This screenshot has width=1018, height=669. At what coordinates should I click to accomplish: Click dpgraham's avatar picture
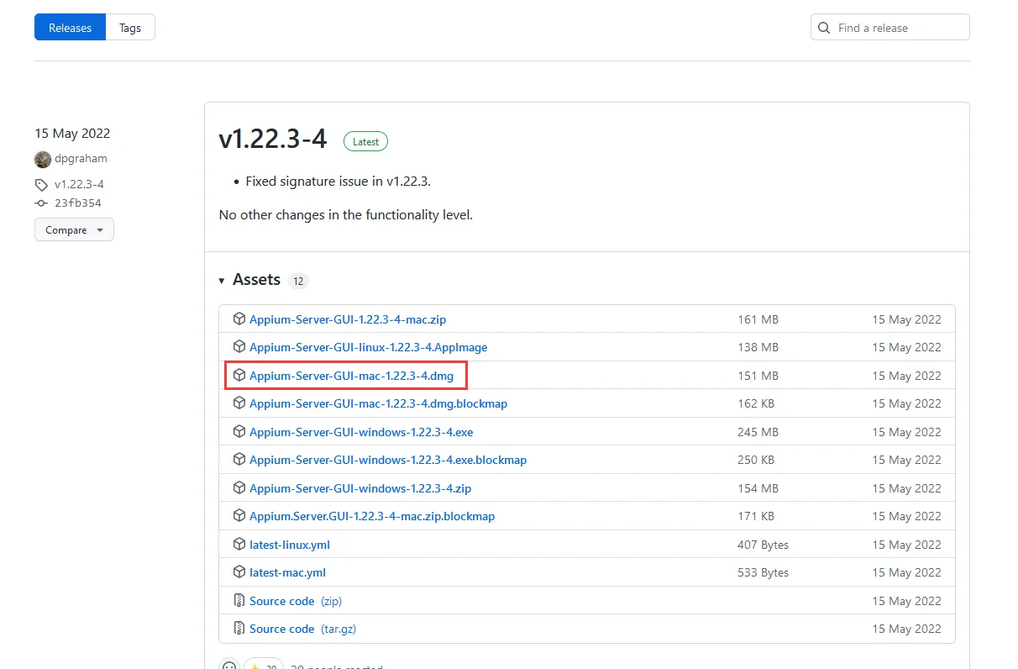tap(42, 159)
